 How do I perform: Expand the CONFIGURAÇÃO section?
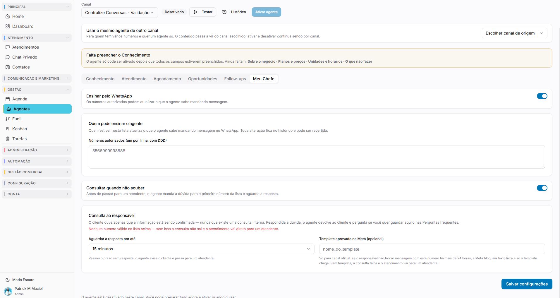pyautogui.click(x=37, y=183)
